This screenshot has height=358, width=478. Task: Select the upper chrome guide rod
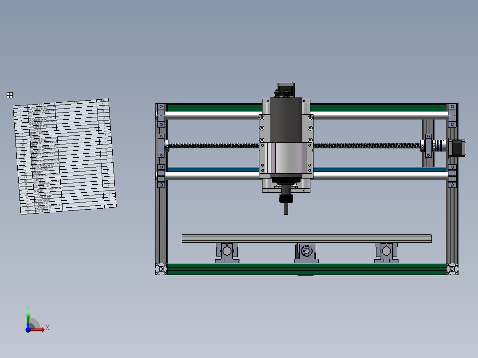coord(213,115)
